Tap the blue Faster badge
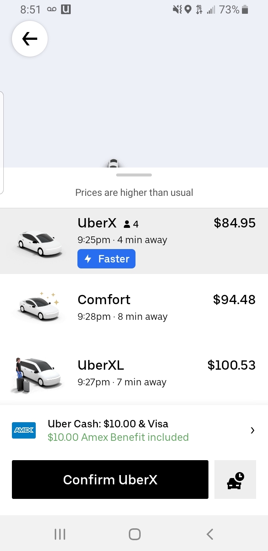268x551 pixels. (106, 259)
